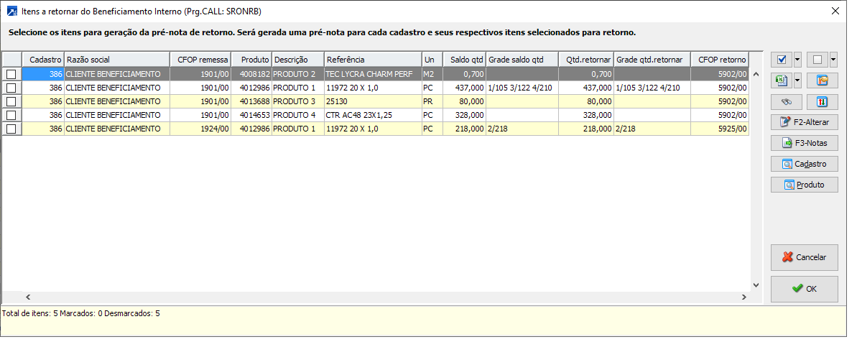Click the vertical scrollbar up arrow
The width and height of the screenshot is (857, 342).
(756, 73)
